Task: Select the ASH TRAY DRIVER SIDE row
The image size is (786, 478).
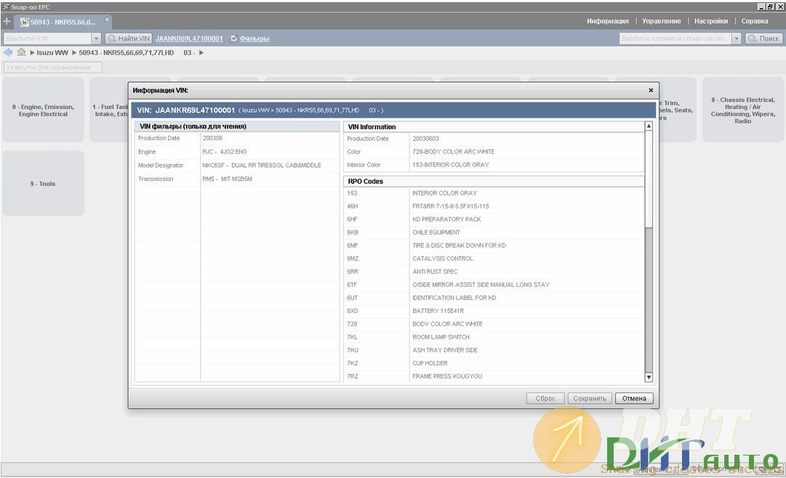Action: [x=494, y=350]
